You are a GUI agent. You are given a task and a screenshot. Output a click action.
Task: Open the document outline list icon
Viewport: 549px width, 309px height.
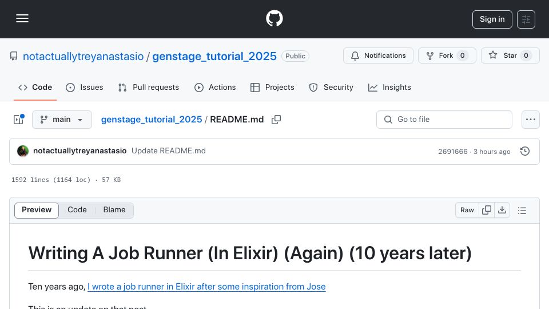click(x=522, y=210)
